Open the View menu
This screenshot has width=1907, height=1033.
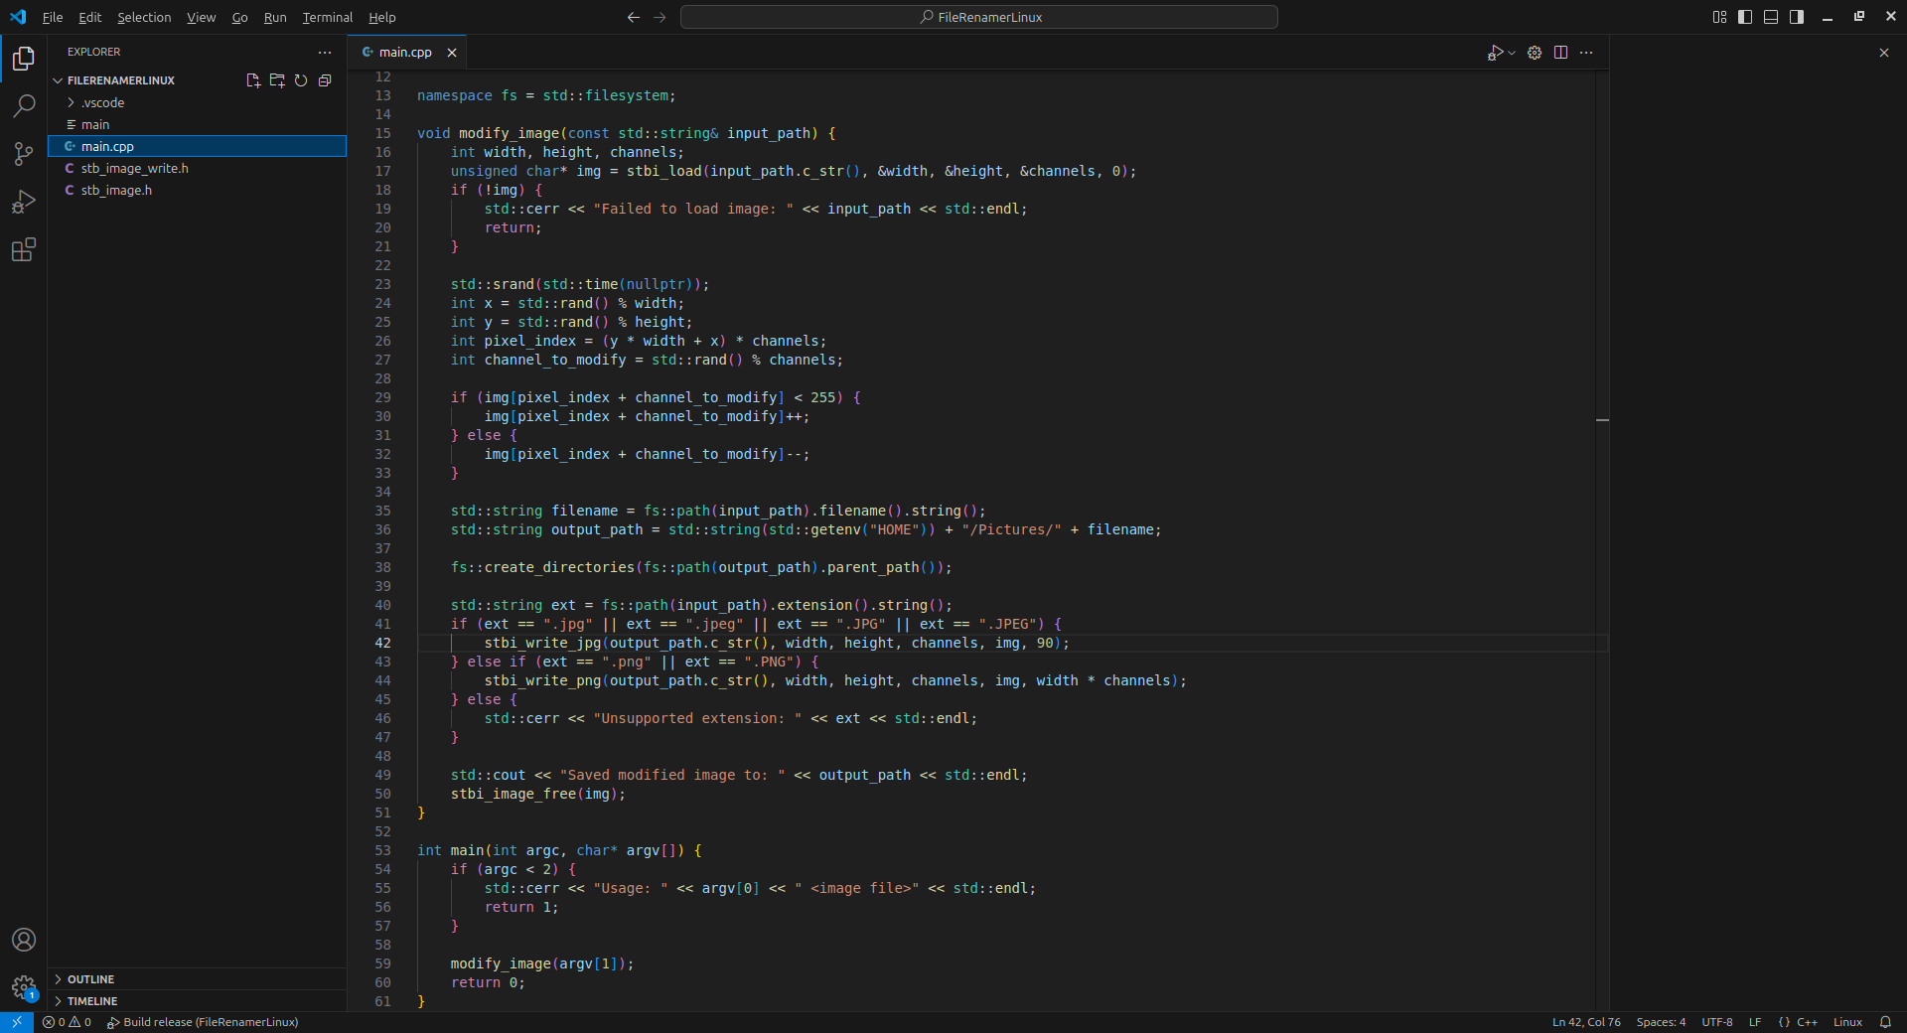201,17
